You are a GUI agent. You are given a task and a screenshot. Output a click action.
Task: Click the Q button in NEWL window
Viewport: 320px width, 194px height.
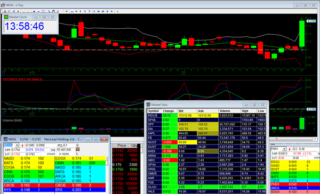[x=77, y=145]
